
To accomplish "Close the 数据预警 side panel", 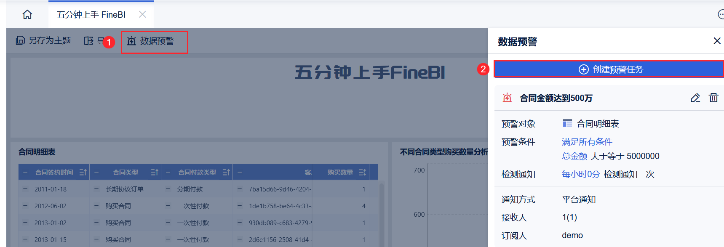I will pos(717,41).
